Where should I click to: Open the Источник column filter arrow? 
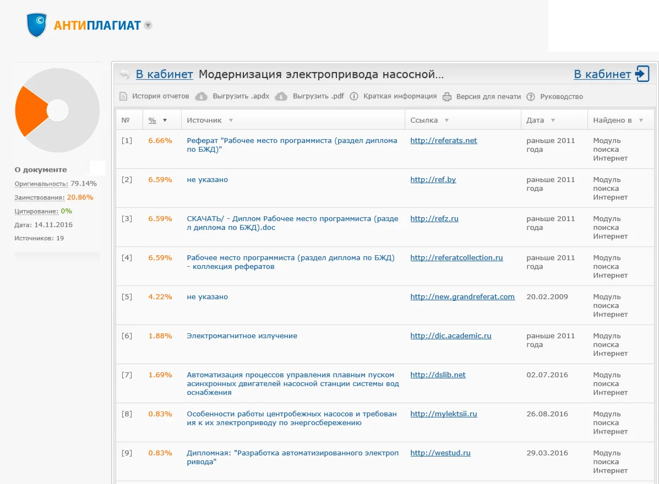[x=231, y=120]
